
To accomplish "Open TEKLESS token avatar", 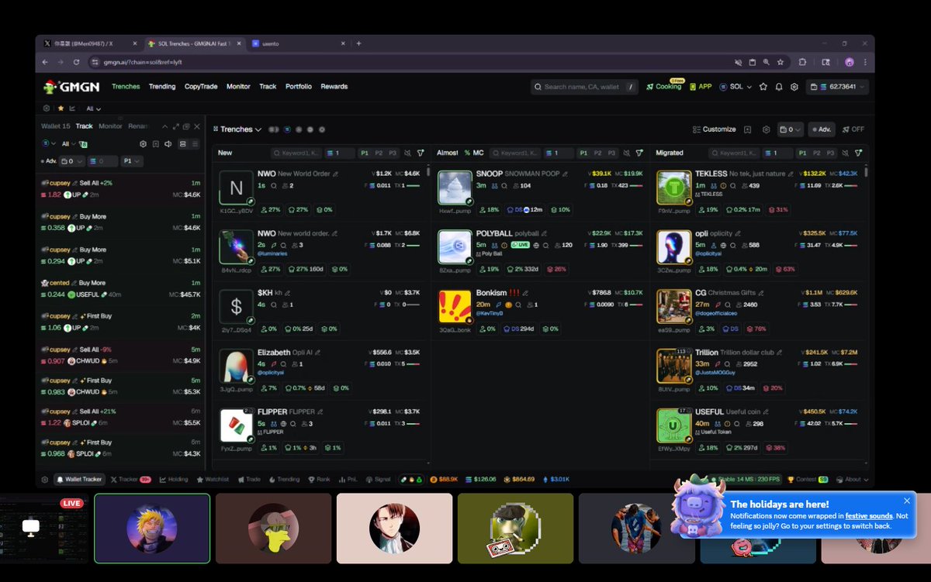I will pyautogui.click(x=673, y=188).
